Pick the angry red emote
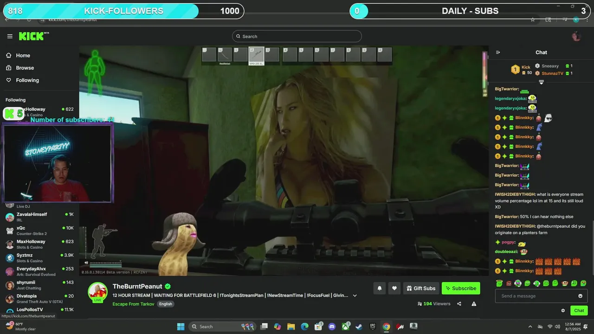Screen dimensions: 594x334 pos(509,283)
